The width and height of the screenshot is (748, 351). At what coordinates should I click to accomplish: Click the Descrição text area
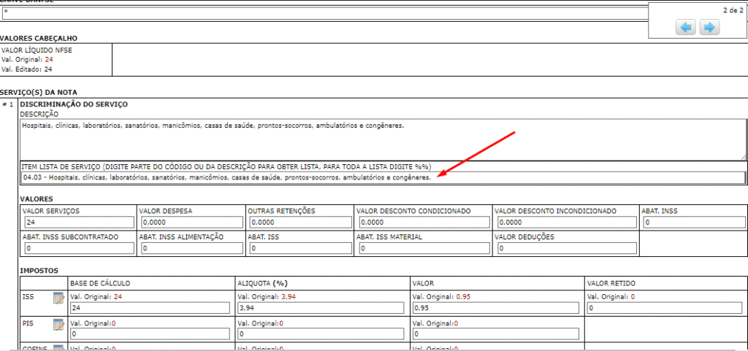383,139
